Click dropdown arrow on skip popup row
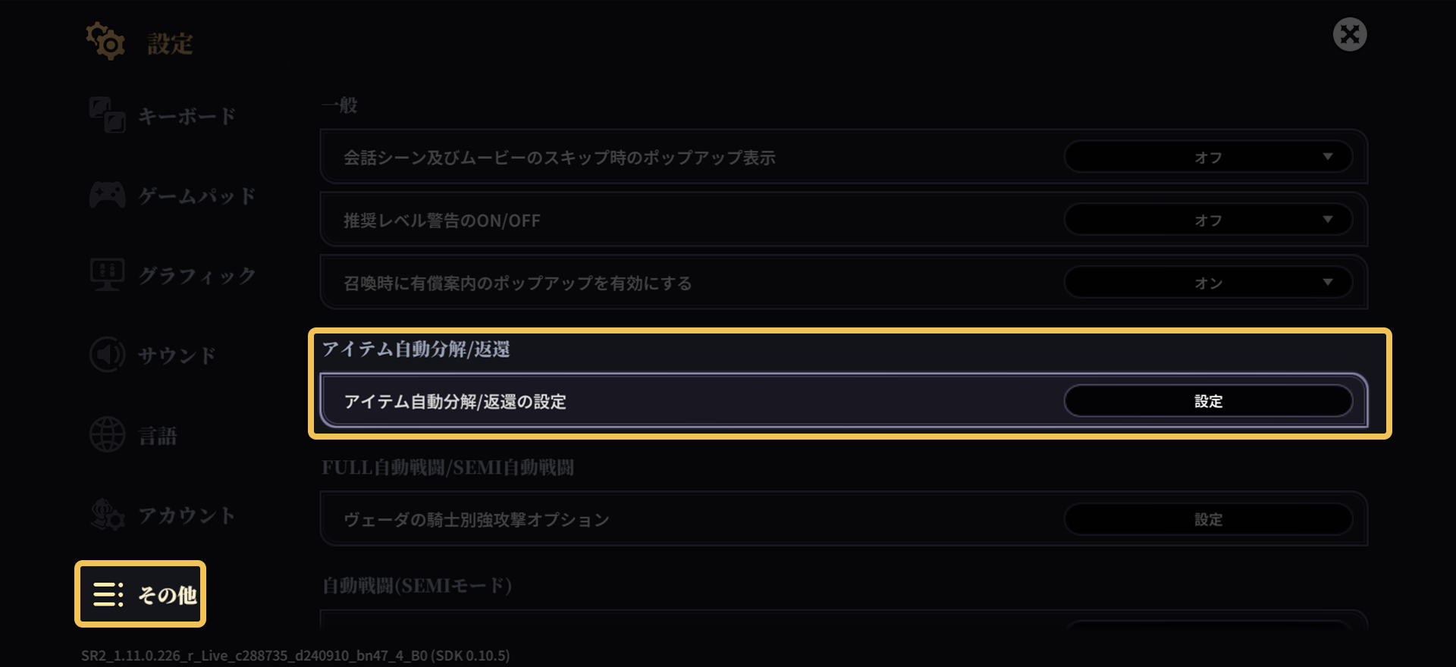 (x=1328, y=157)
